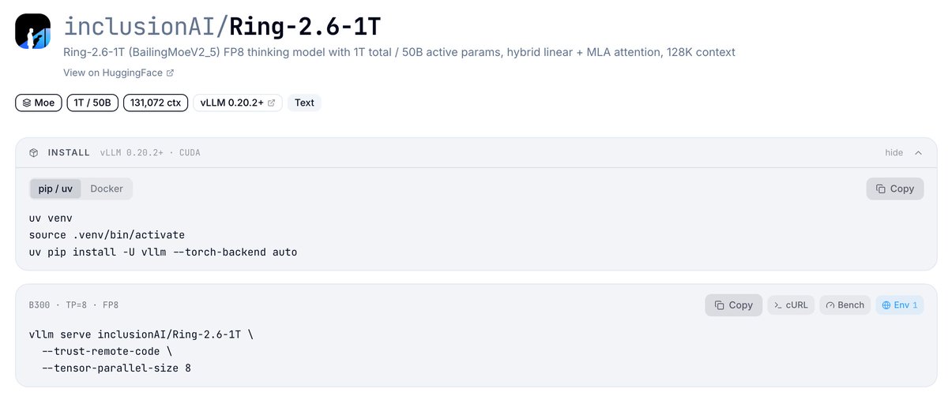Toggle the Env 1 environment variables button
The image size is (948, 396).
[900, 304]
